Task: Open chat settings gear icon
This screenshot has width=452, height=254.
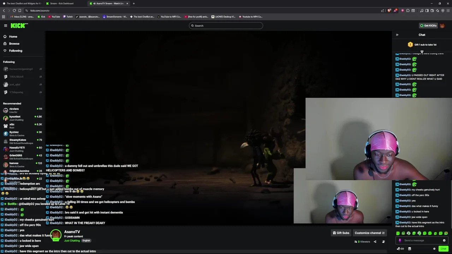Action: coord(434,249)
